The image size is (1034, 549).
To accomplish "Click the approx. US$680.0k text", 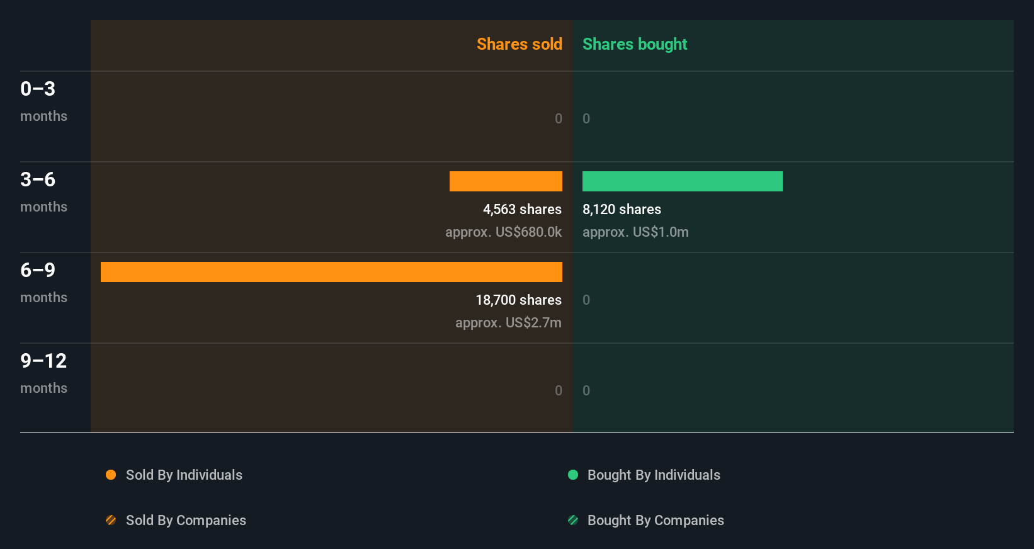I will pyautogui.click(x=503, y=232).
